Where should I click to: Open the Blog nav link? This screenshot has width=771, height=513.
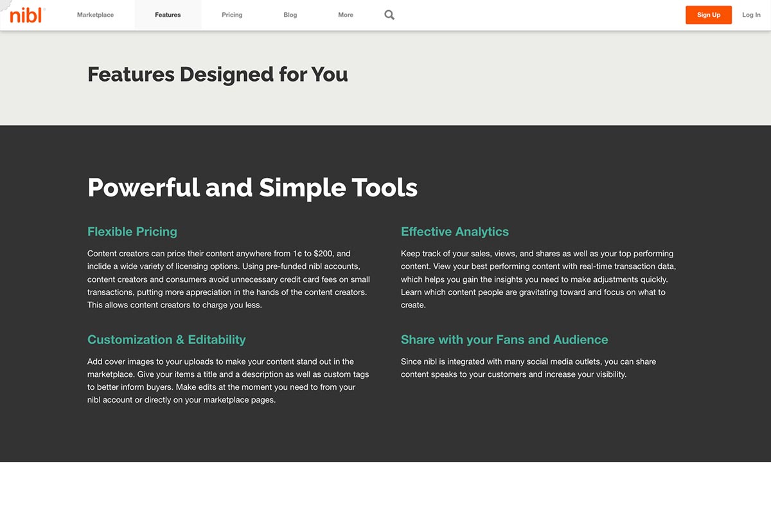290,15
